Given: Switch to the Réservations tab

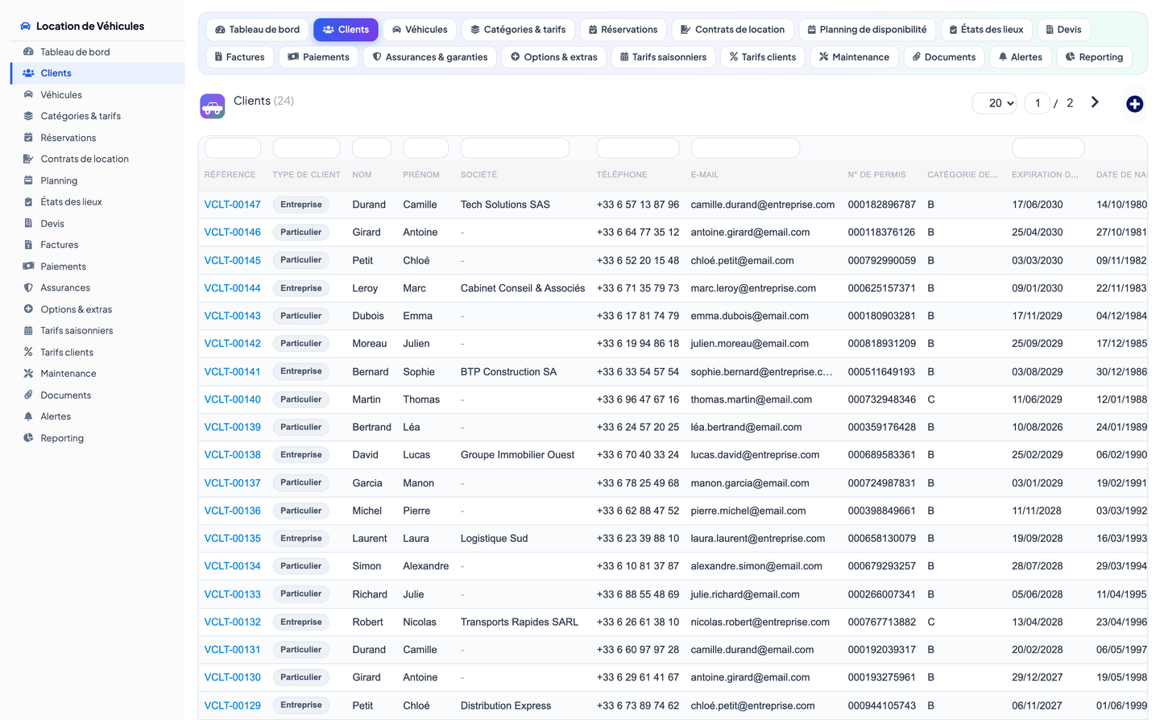Looking at the screenshot, I should (x=623, y=30).
